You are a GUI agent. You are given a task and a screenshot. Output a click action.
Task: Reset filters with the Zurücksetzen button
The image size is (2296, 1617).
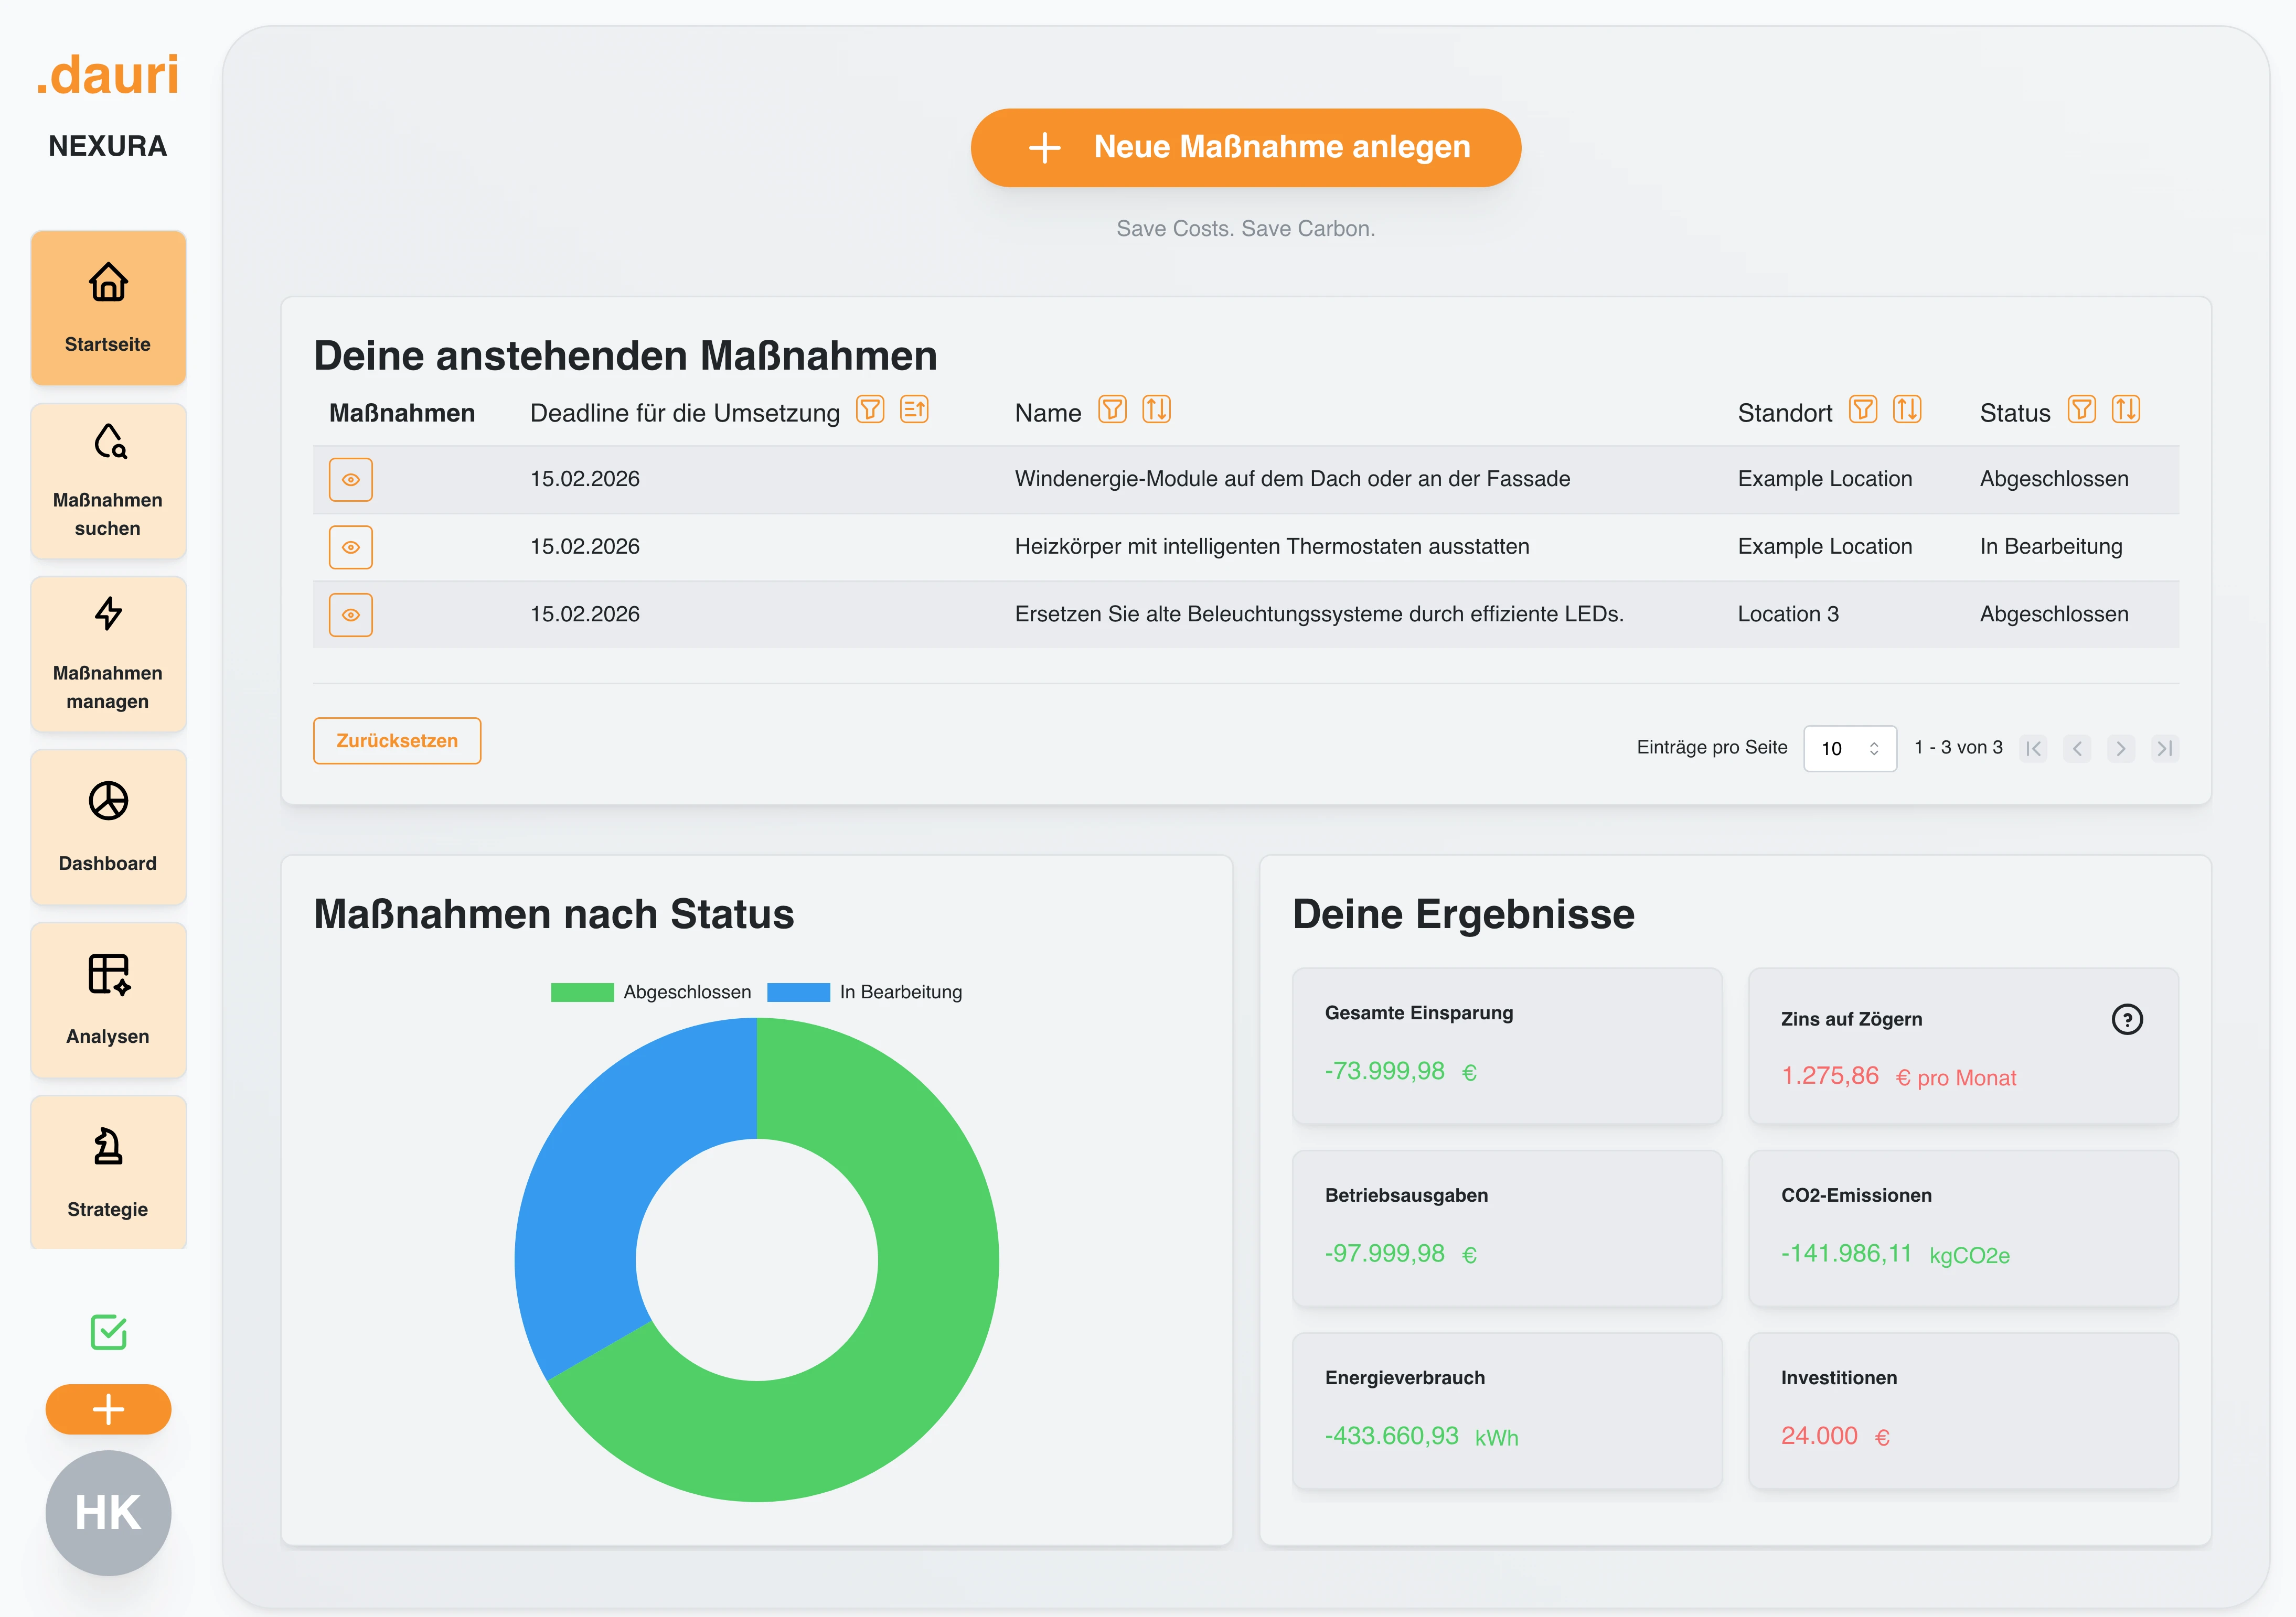pyautogui.click(x=396, y=740)
